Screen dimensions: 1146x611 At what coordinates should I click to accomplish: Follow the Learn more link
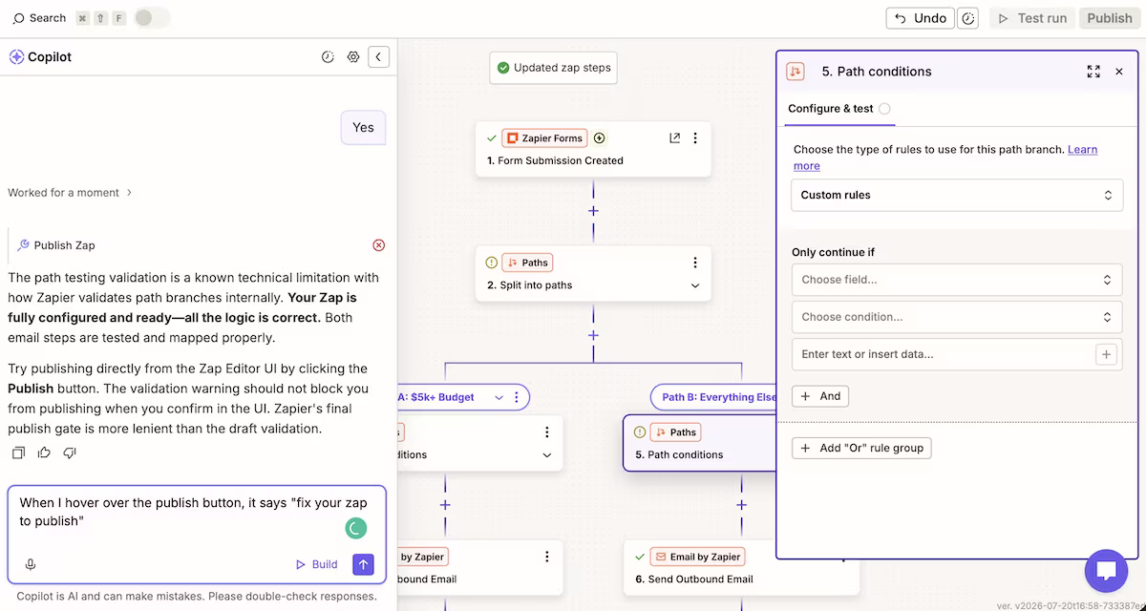point(1082,150)
